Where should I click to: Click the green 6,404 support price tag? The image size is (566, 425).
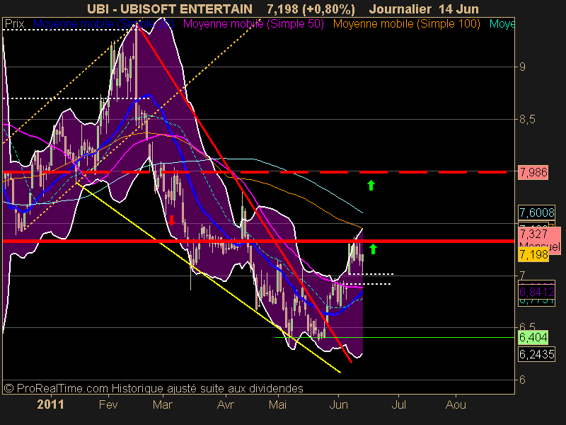pos(533,338)
